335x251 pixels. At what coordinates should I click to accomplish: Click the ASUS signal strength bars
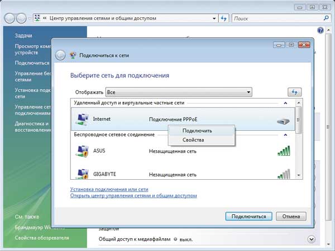click(284, 151)
